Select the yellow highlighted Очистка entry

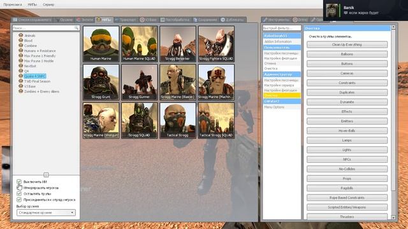pyautogui.click(x=282, y=95)
